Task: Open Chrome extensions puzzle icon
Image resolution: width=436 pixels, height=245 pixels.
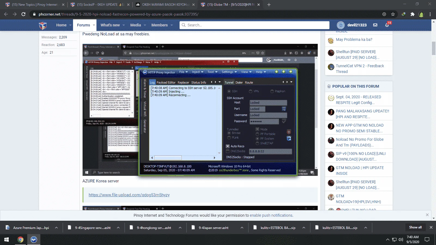Action: click(x=413, y=14)
